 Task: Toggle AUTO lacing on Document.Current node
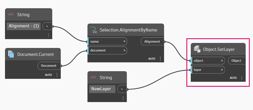coord(48,75)
